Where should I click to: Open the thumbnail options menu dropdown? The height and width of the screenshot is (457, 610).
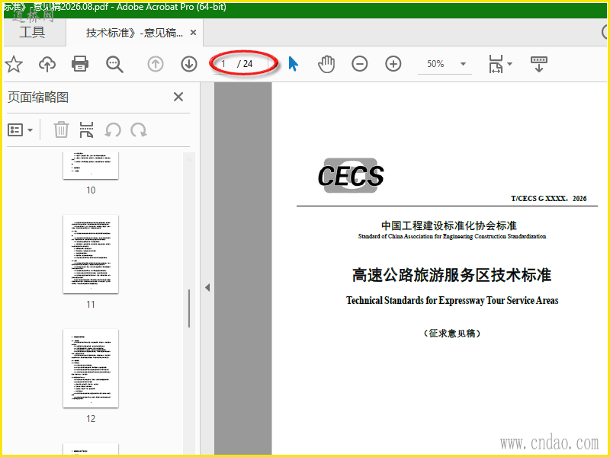(21, 130)
